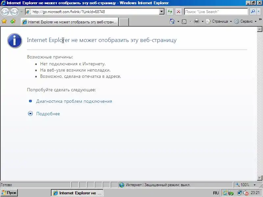The image size is (263, 197).
Task: Click the address bar URL field
Action: coord(95,12)
